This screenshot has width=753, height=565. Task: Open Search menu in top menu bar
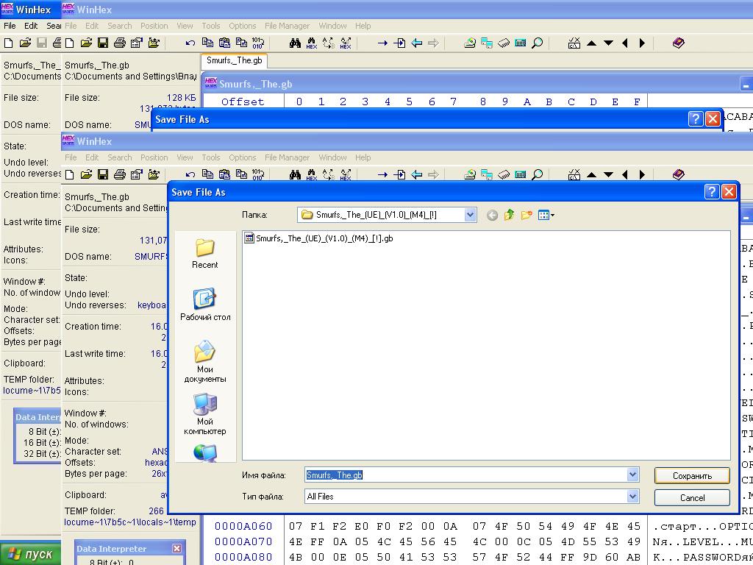coord(120,26)
